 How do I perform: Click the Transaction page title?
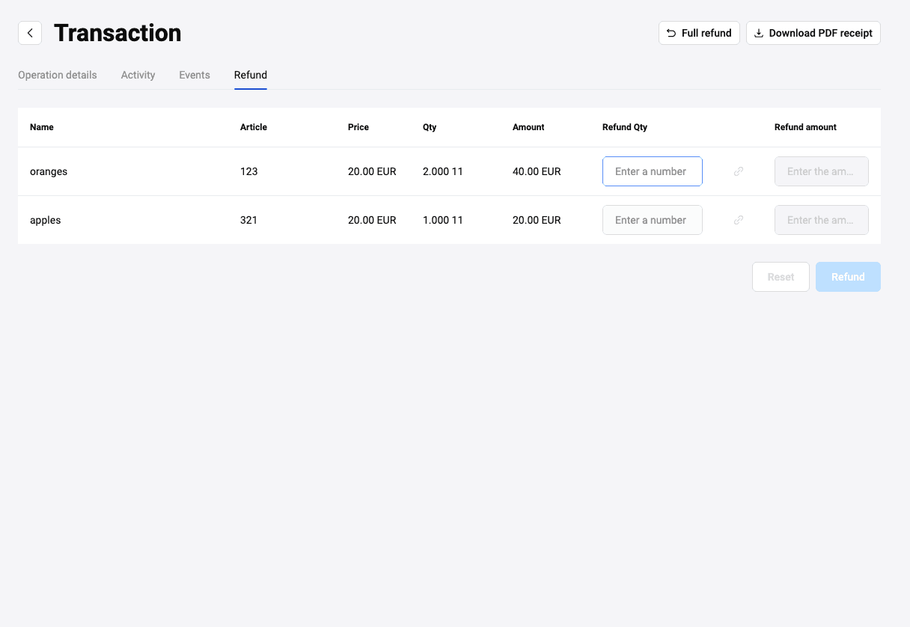117,33
